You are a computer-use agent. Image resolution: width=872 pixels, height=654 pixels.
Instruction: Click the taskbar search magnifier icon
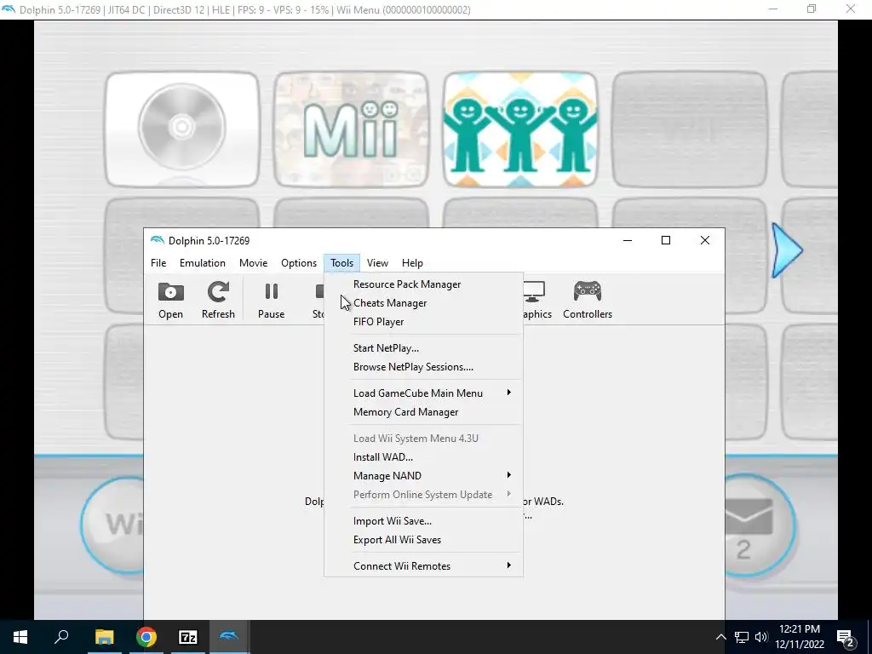(x=61, y=637)
